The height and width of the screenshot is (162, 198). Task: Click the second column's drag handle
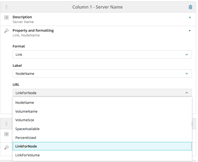(6, 124)
